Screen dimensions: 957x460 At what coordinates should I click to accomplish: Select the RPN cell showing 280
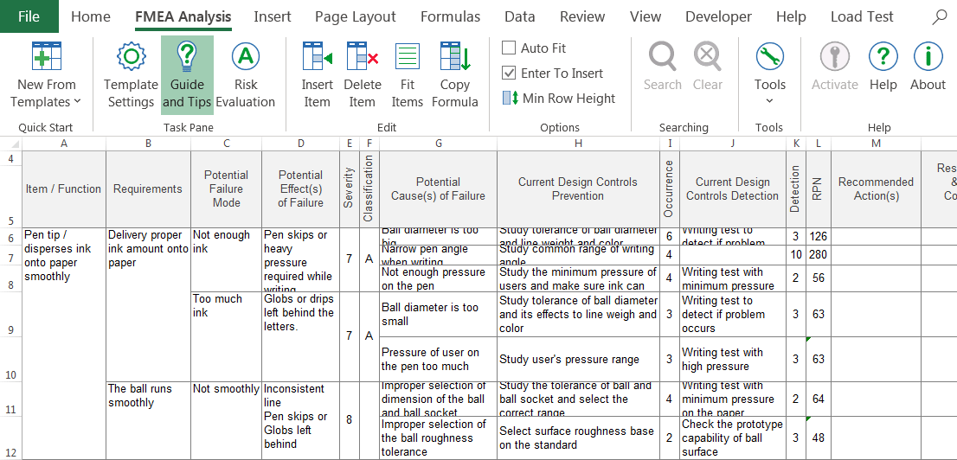coord(818,255)
